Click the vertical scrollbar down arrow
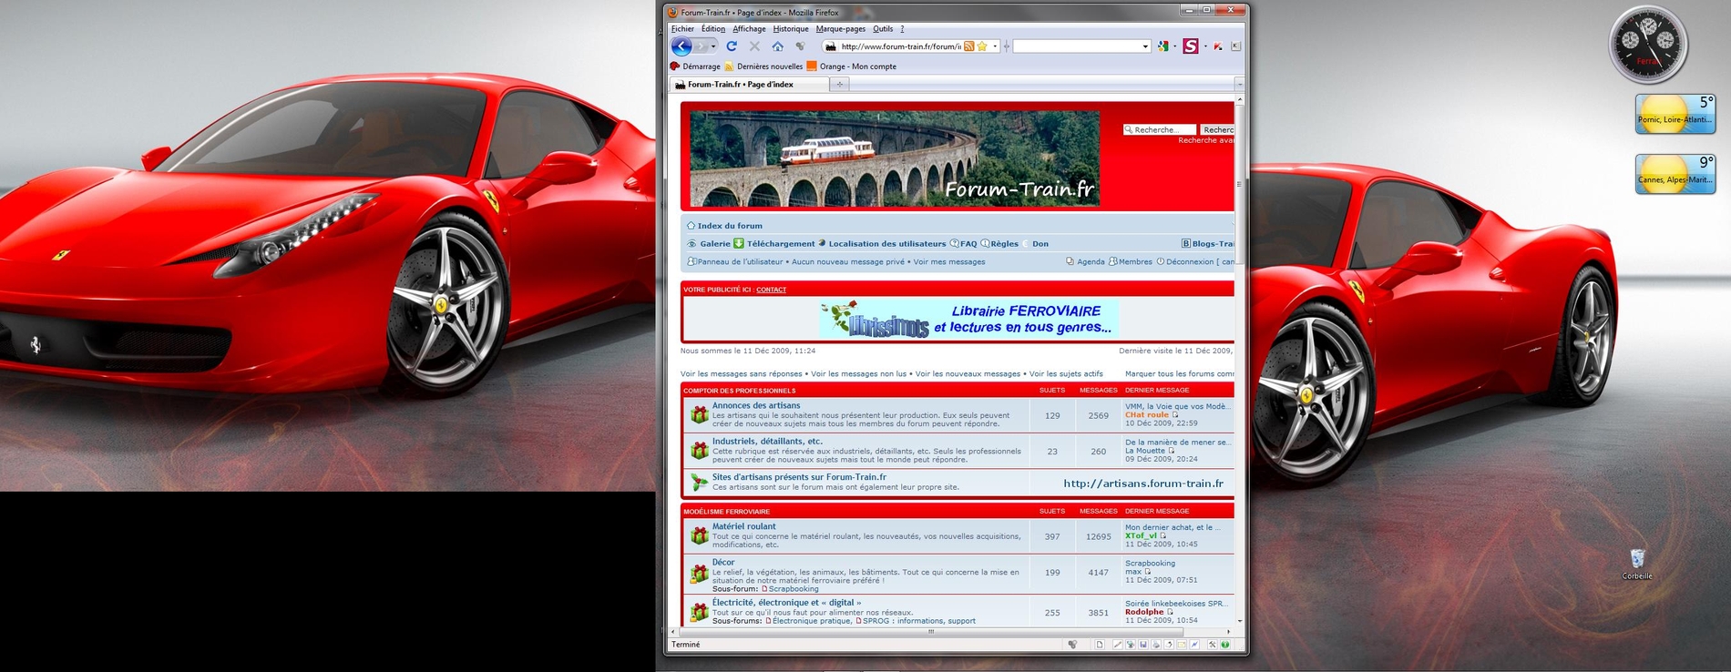This screenshot has width=1731, height=672. coord(1239,621)
